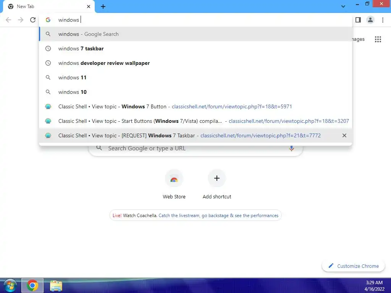
Task: Expand the tab search chevron
Action: pos(343,6)
